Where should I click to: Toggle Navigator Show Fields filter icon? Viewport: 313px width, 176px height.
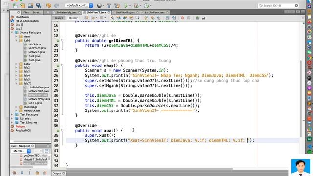coord(22,173)
